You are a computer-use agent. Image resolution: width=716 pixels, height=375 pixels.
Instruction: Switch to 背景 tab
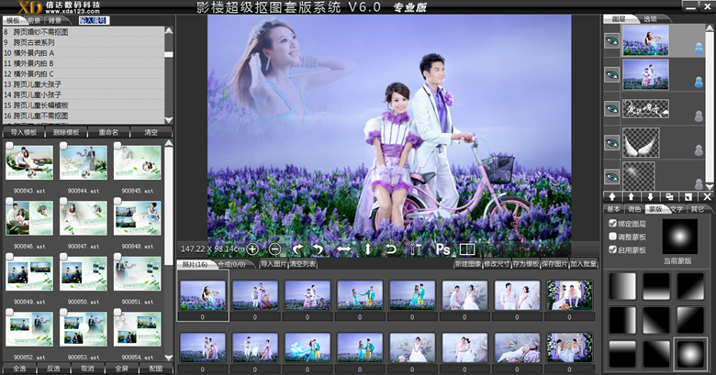[55, 20]
